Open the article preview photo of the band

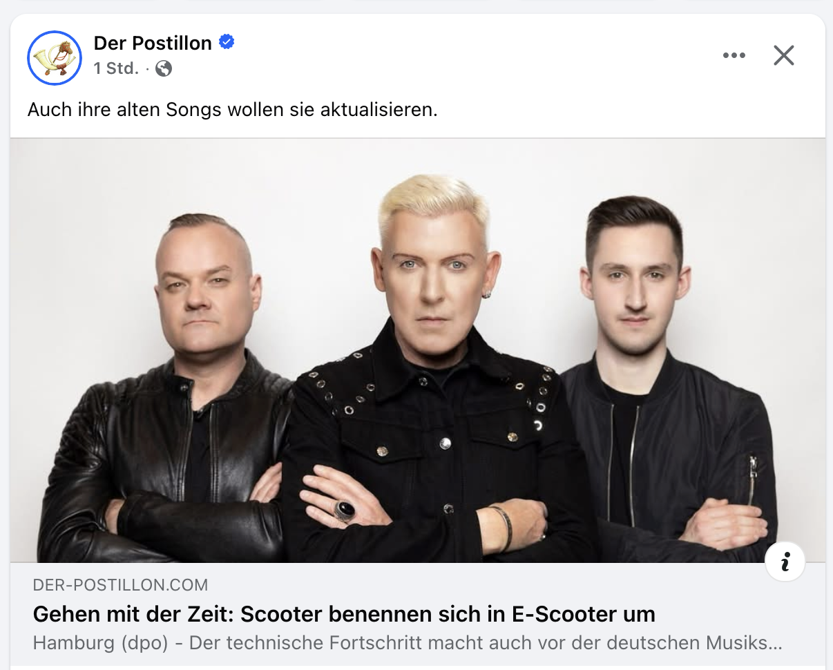(417, 350)
